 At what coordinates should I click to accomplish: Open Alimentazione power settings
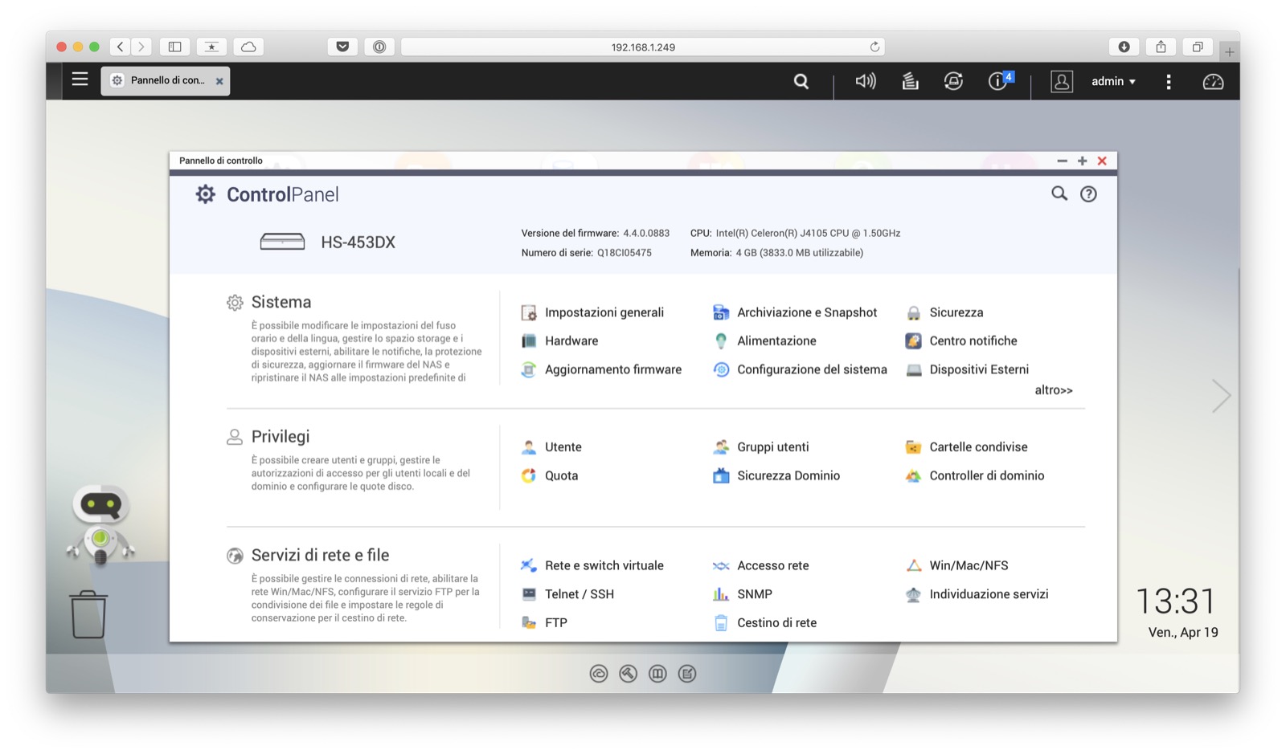click(x=765, y=340)
